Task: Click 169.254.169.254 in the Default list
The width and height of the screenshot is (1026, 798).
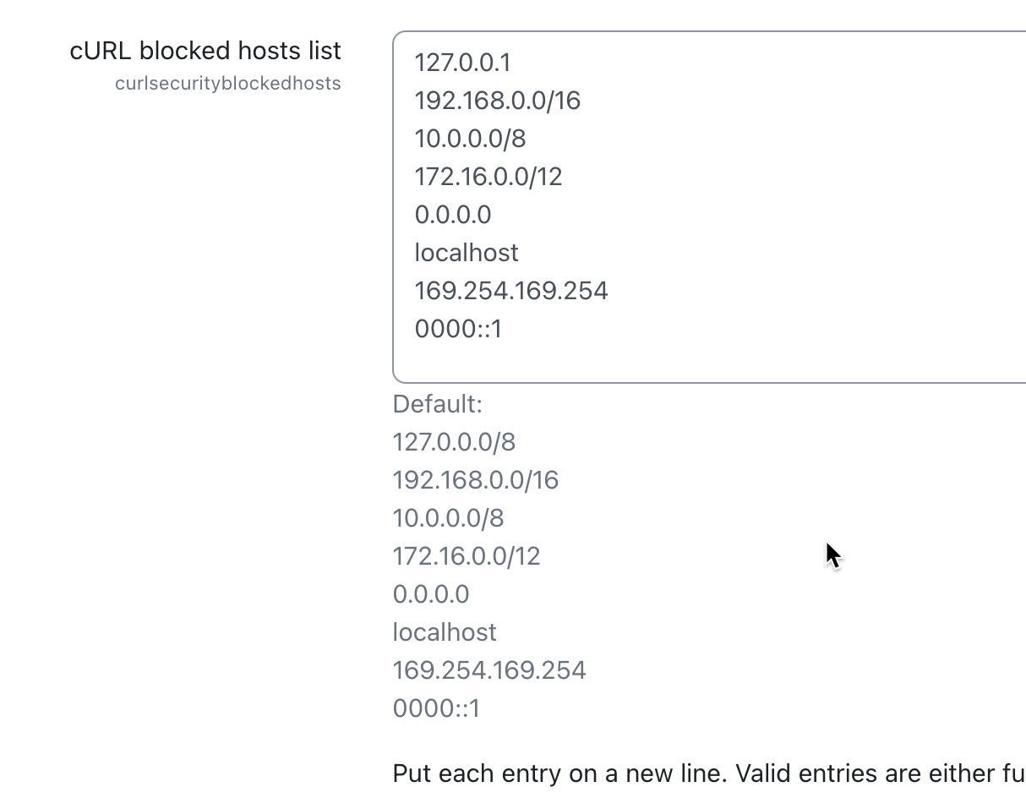Action: coord(489,670)
